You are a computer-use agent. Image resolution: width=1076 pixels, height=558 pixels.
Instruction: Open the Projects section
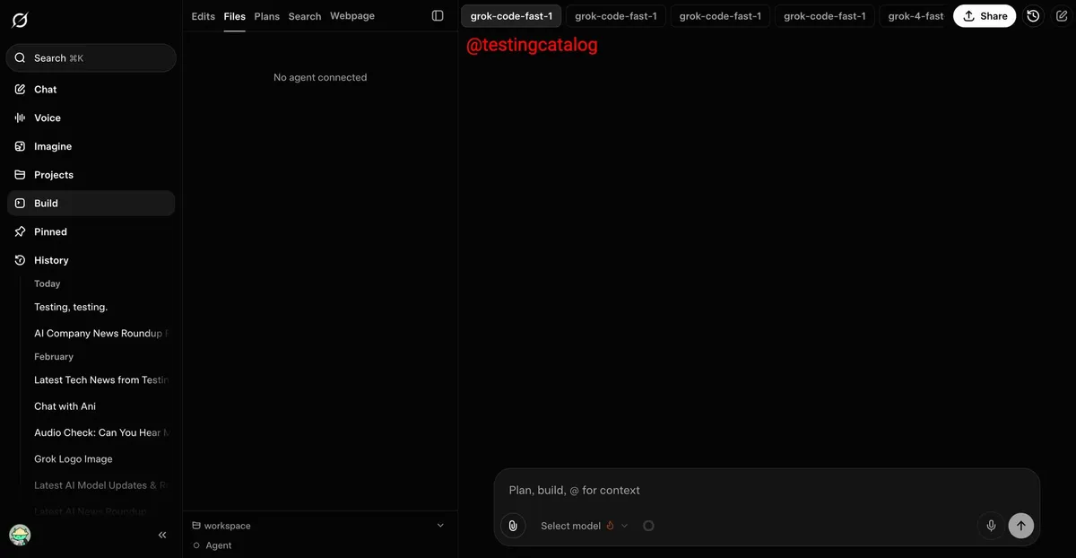(x=54, y=174)
